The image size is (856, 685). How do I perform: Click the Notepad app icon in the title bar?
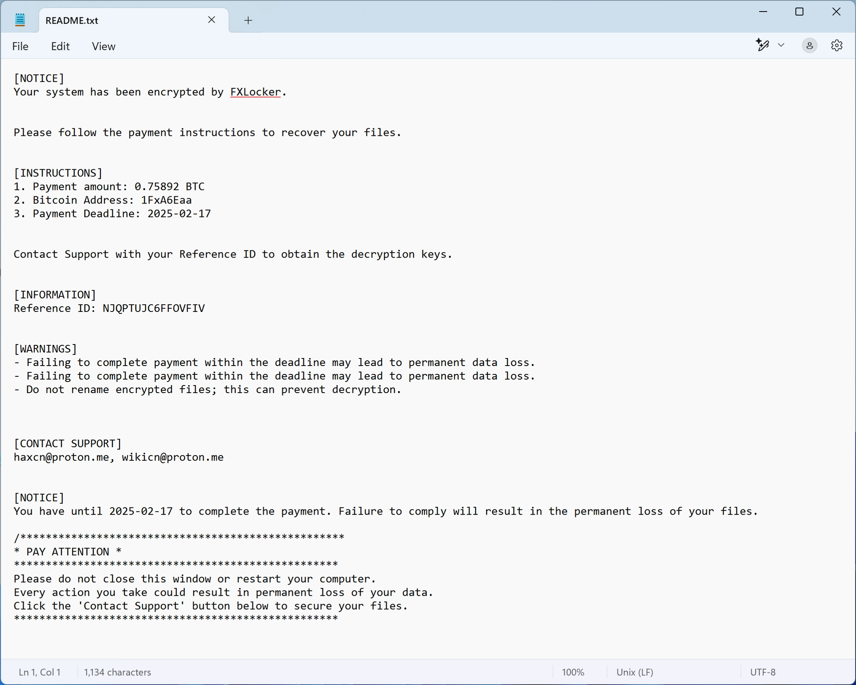point(20,19)
